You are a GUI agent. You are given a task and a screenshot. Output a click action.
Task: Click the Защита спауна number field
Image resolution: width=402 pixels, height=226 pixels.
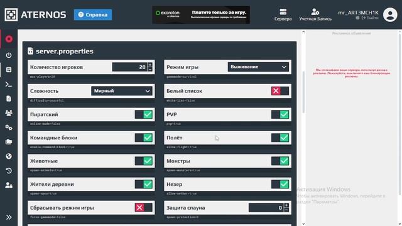click(x=266, y=208)
